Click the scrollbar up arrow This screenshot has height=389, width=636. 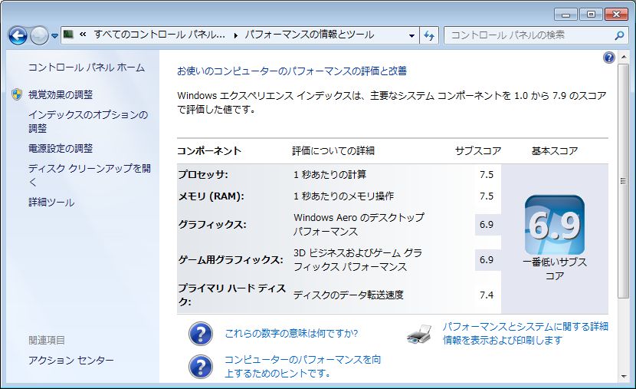(x=624, y=58)
